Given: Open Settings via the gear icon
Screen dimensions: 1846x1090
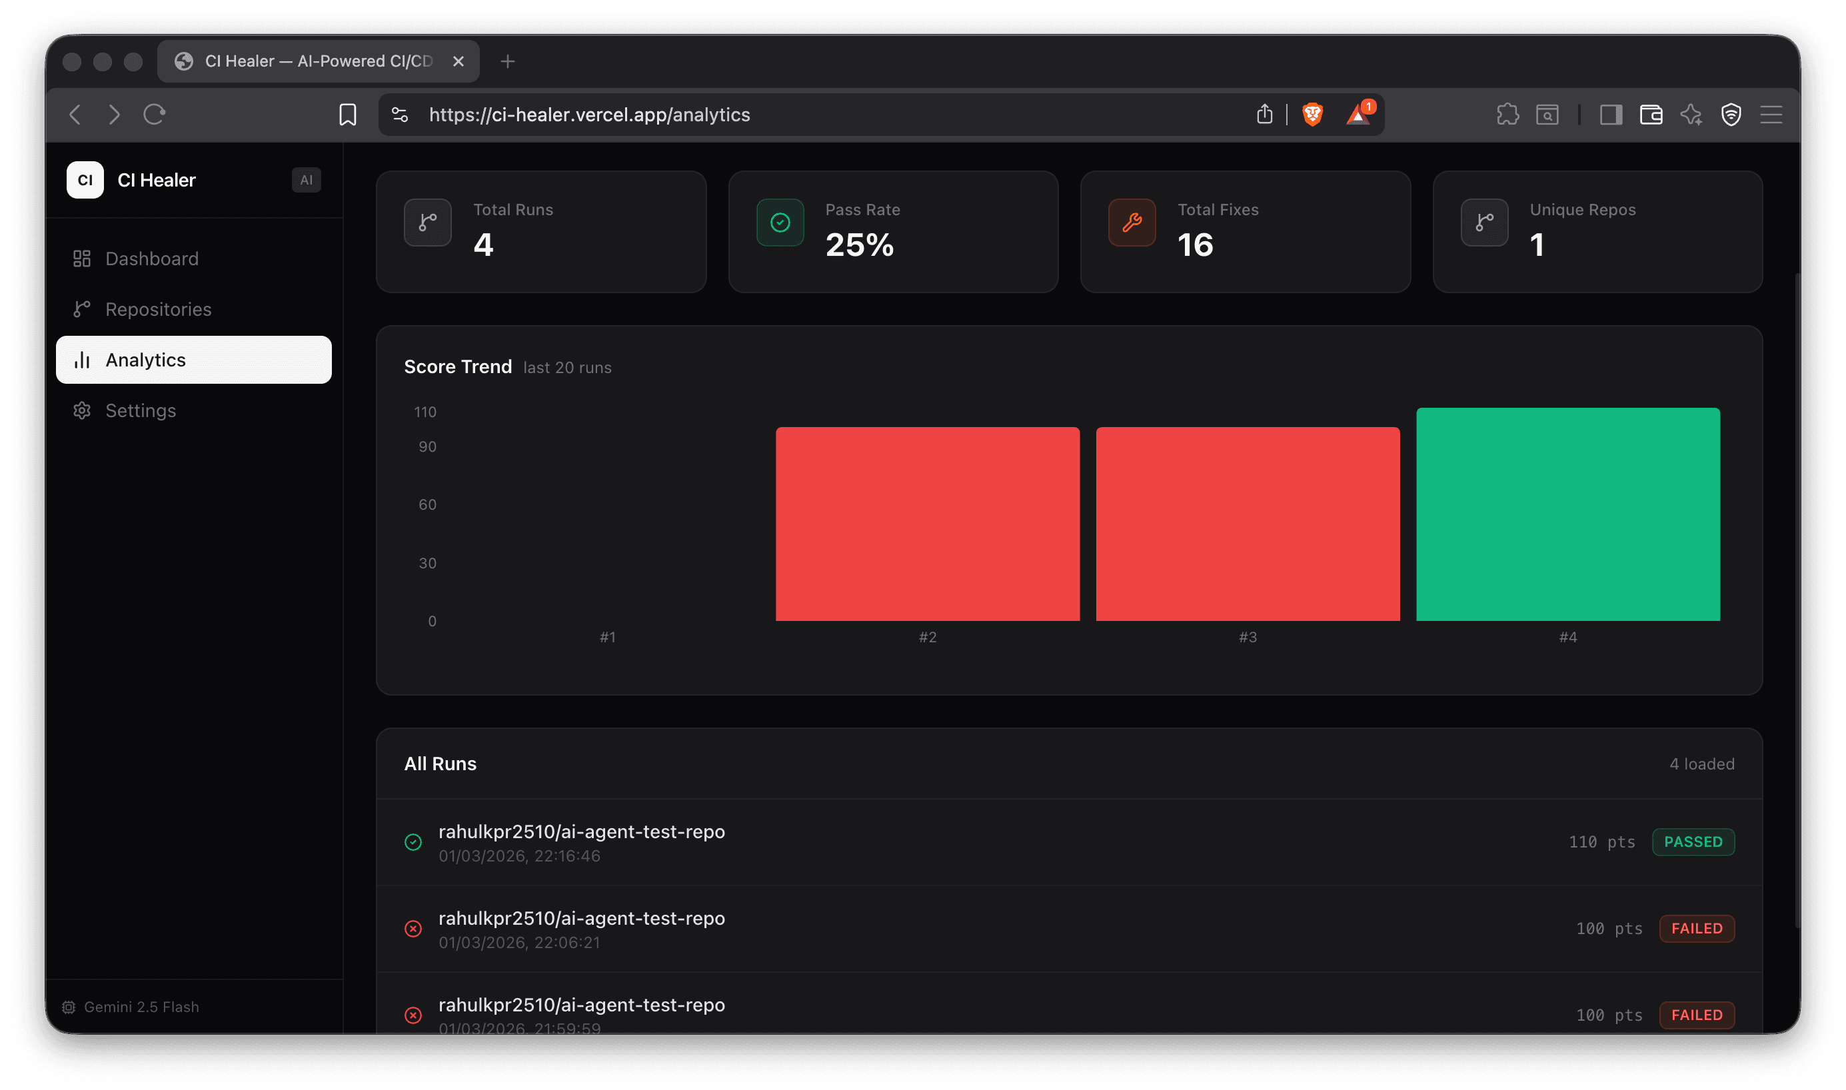Looking at the screenshot, I should [81, 410].
